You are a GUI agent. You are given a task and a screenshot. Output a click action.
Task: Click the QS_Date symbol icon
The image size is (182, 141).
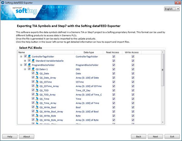37,74
